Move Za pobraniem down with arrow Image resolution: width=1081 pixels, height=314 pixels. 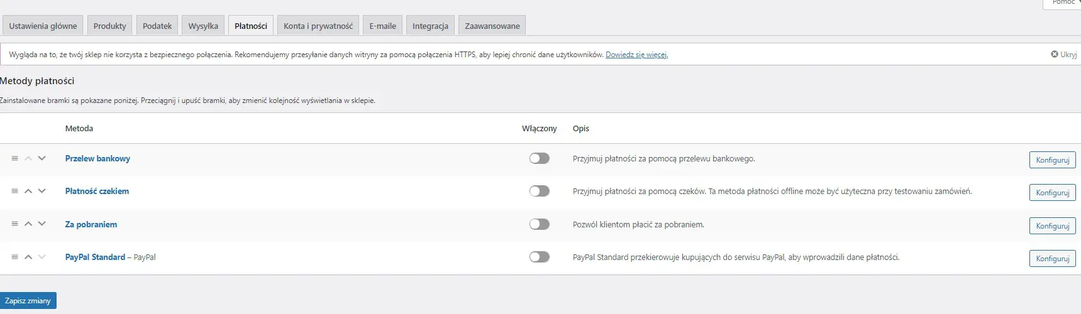pyautogui.click(x=42, y=224)
